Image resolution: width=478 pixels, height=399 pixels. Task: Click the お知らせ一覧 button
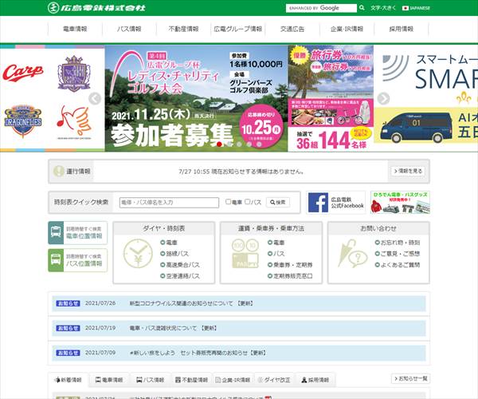tap(410, 378)
